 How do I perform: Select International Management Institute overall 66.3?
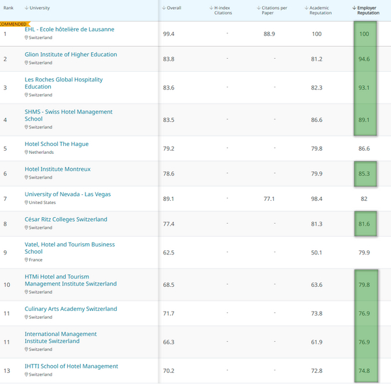tap(169, 342)
